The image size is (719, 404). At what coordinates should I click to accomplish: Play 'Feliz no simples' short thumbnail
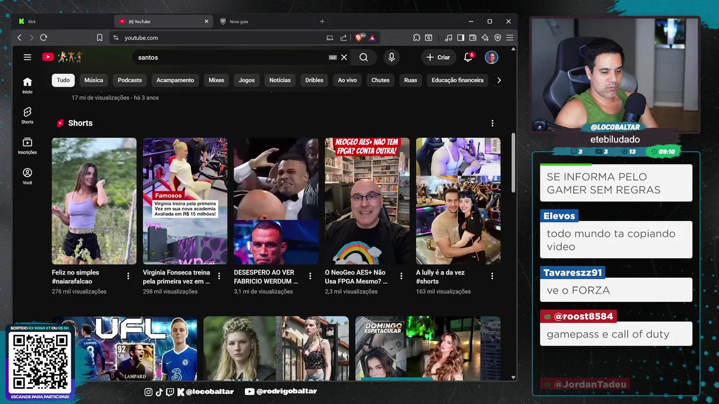click(x=94, y=201)
